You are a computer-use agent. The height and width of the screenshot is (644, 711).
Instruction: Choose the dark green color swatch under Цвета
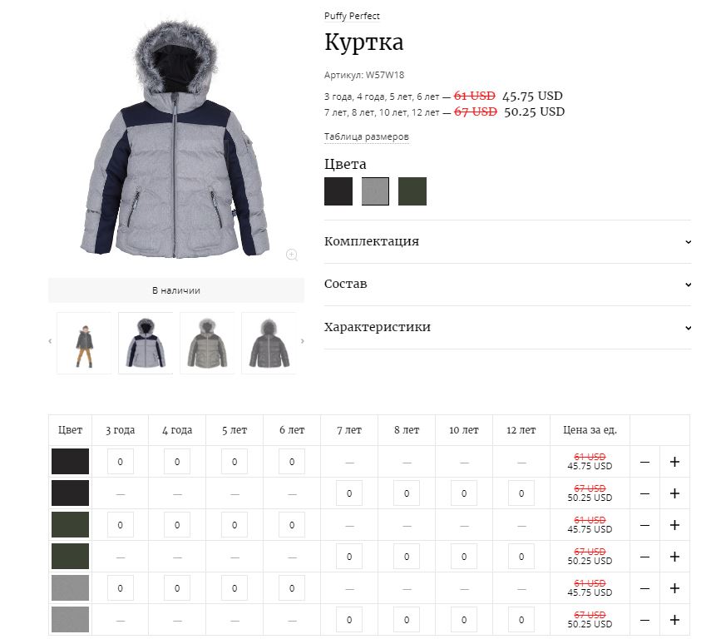pyautogui.click(x=412, y=191)
